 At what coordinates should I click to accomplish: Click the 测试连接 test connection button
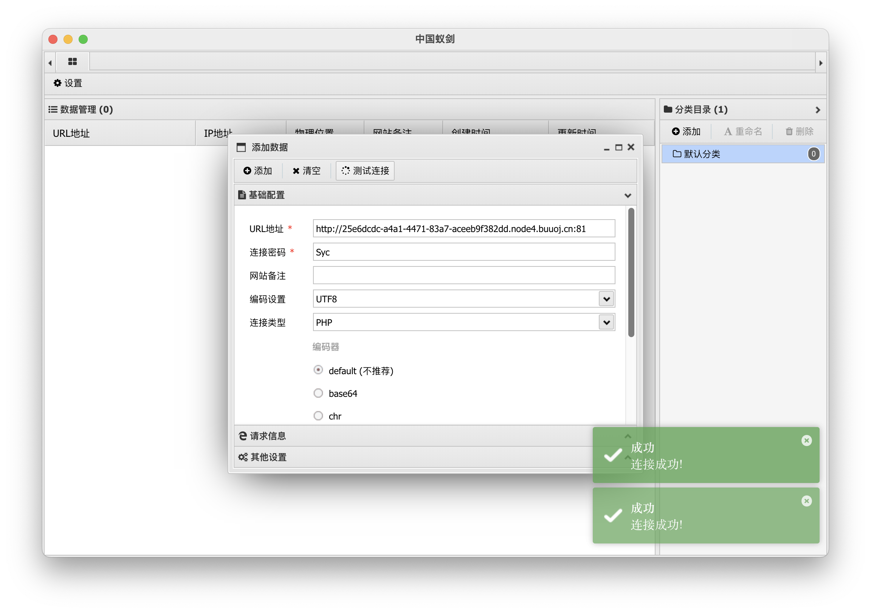365,171
